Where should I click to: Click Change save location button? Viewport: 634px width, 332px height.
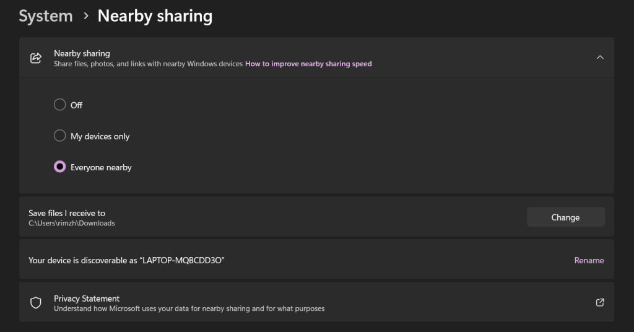pyautogui.click(x=566, y=217)
